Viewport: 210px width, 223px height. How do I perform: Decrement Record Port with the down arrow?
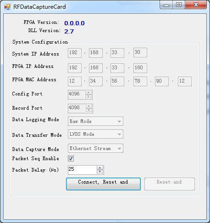(89, 110)
